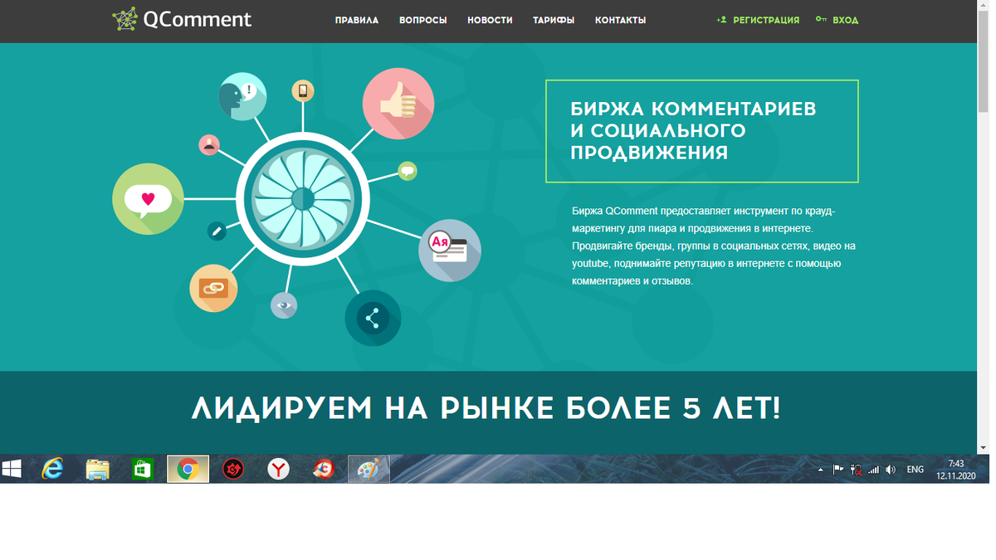Viewport: 996px width, 560px height.
Task: Open the Windows Start button
Action: [x=12, y=470]
